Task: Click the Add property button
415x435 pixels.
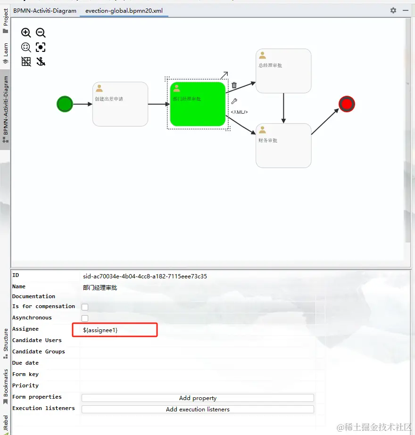Action: coord(198,398)
